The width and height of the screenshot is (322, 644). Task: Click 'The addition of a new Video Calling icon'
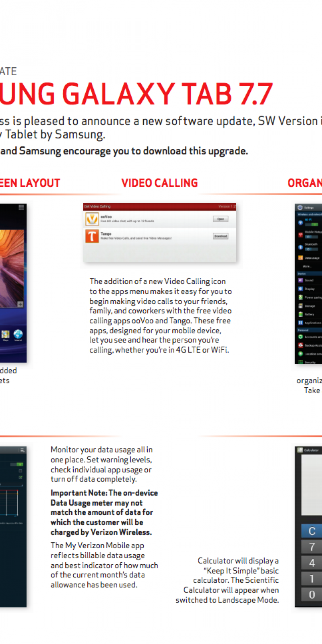point(157,281)
